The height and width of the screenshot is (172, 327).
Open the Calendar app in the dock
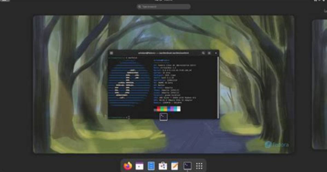(x=139, y=166)
